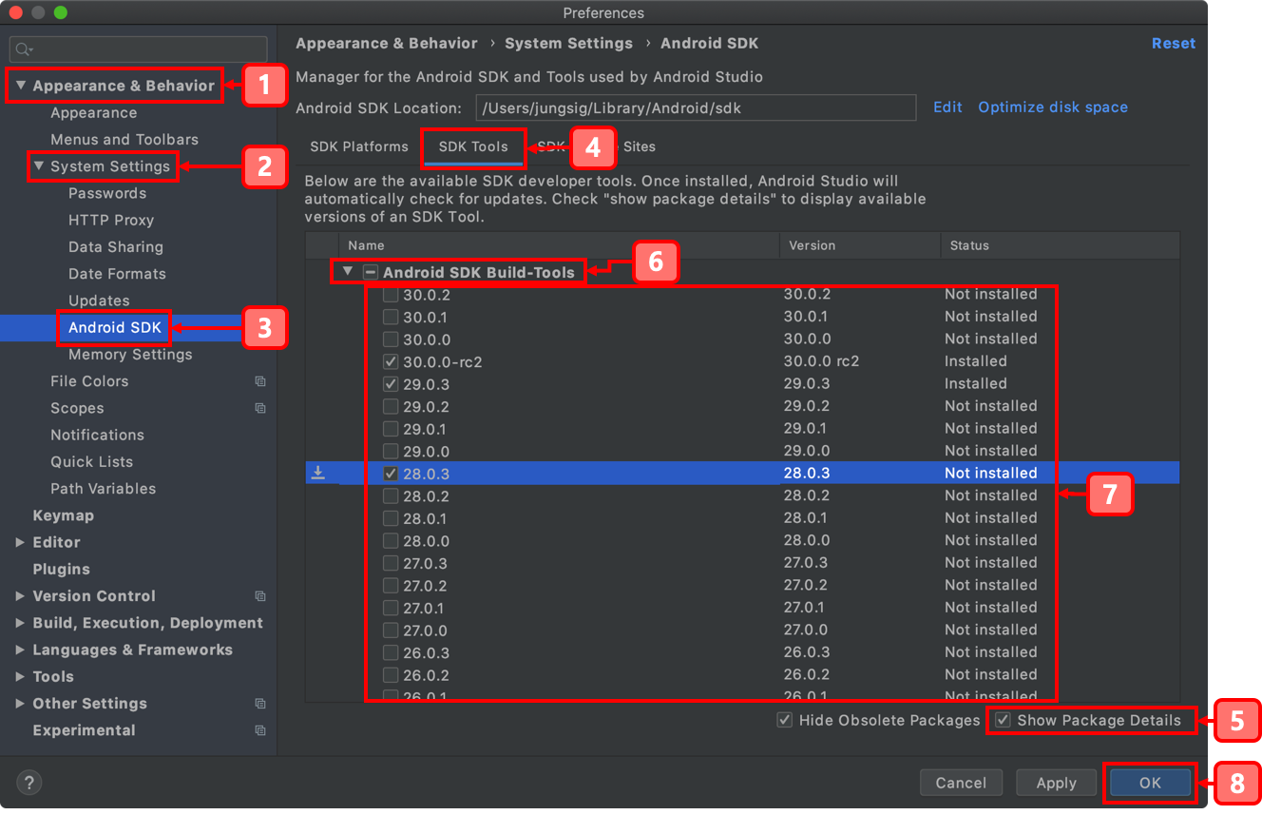
Task: Check the 28.0.0 build-tools checkbox
Action: tap(391, 540)
